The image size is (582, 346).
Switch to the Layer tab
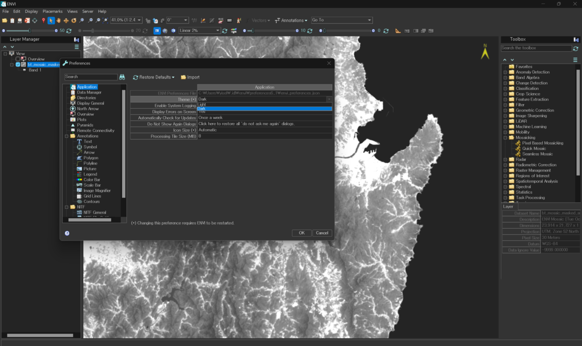pyautogui.click(x=508, y=206)
